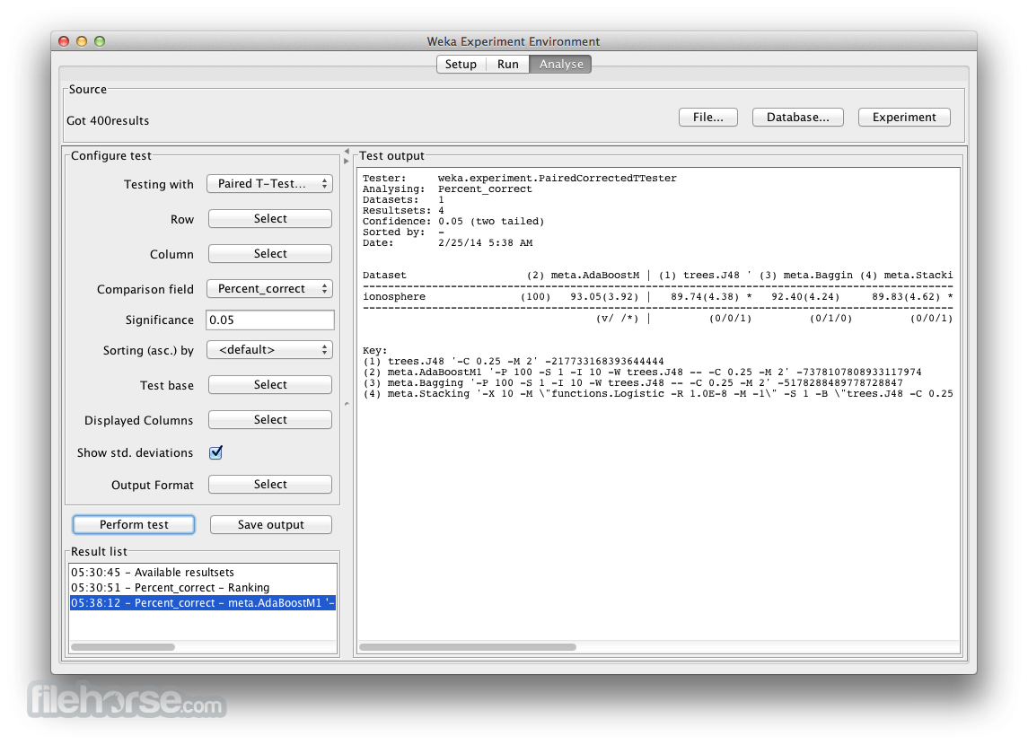Load results from Experiment button
1028x745 pixels.
click(904, 118)
